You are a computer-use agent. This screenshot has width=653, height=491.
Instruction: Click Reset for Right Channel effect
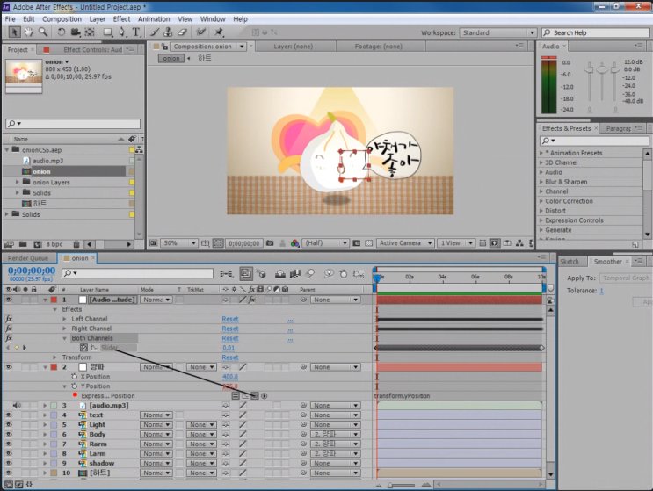229,329
